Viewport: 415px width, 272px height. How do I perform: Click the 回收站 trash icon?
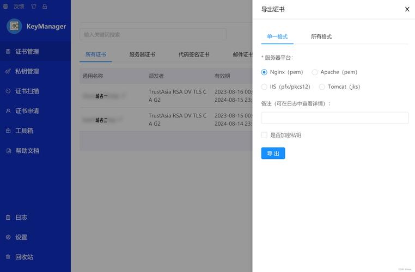tap(8, 257)
